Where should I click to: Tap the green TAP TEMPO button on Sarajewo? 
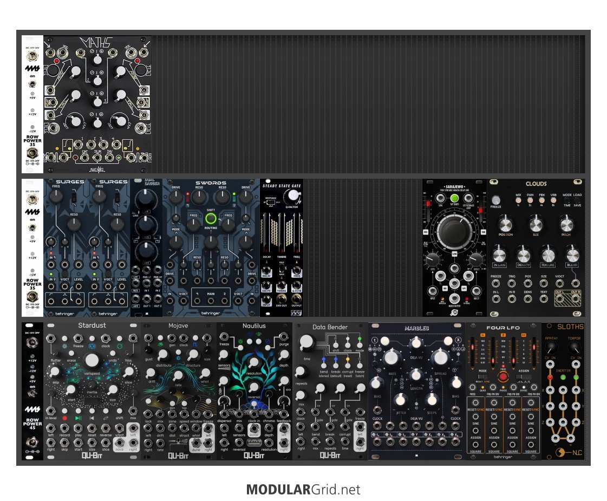click(x=454, y=198)
